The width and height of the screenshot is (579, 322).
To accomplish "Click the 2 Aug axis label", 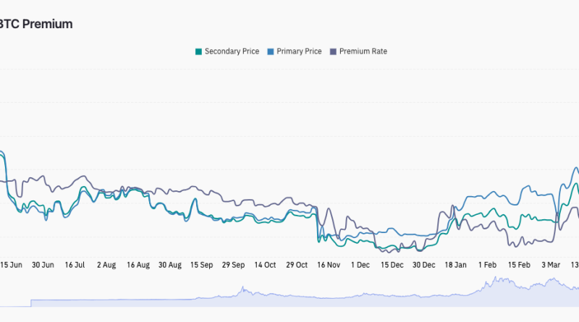I will tap(106, 265).
